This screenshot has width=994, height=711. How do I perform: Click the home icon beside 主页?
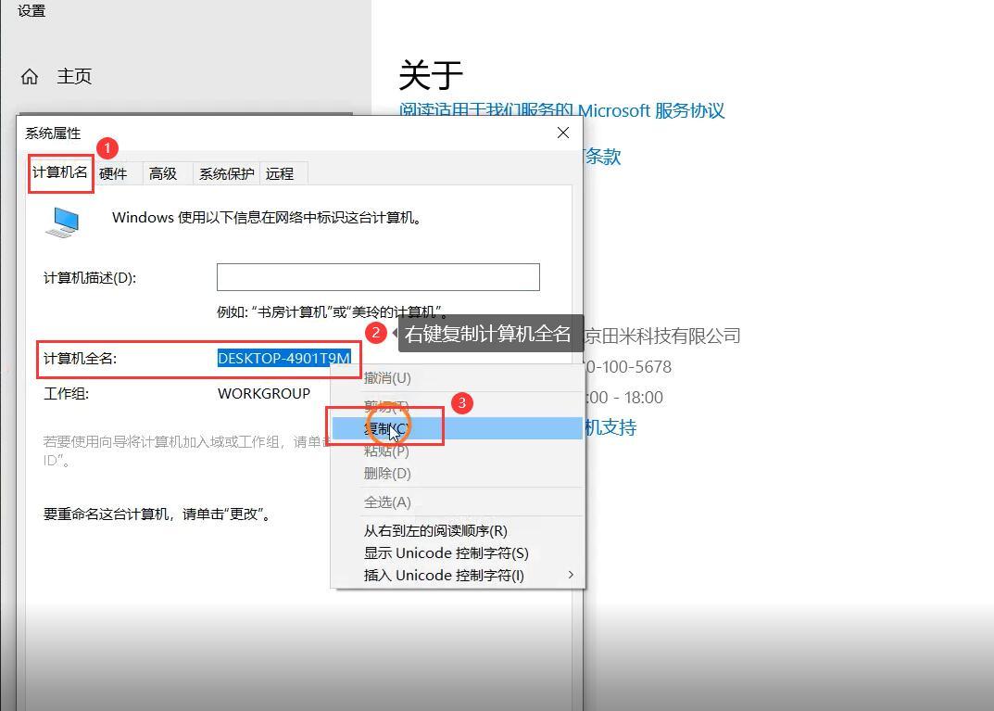31,76
